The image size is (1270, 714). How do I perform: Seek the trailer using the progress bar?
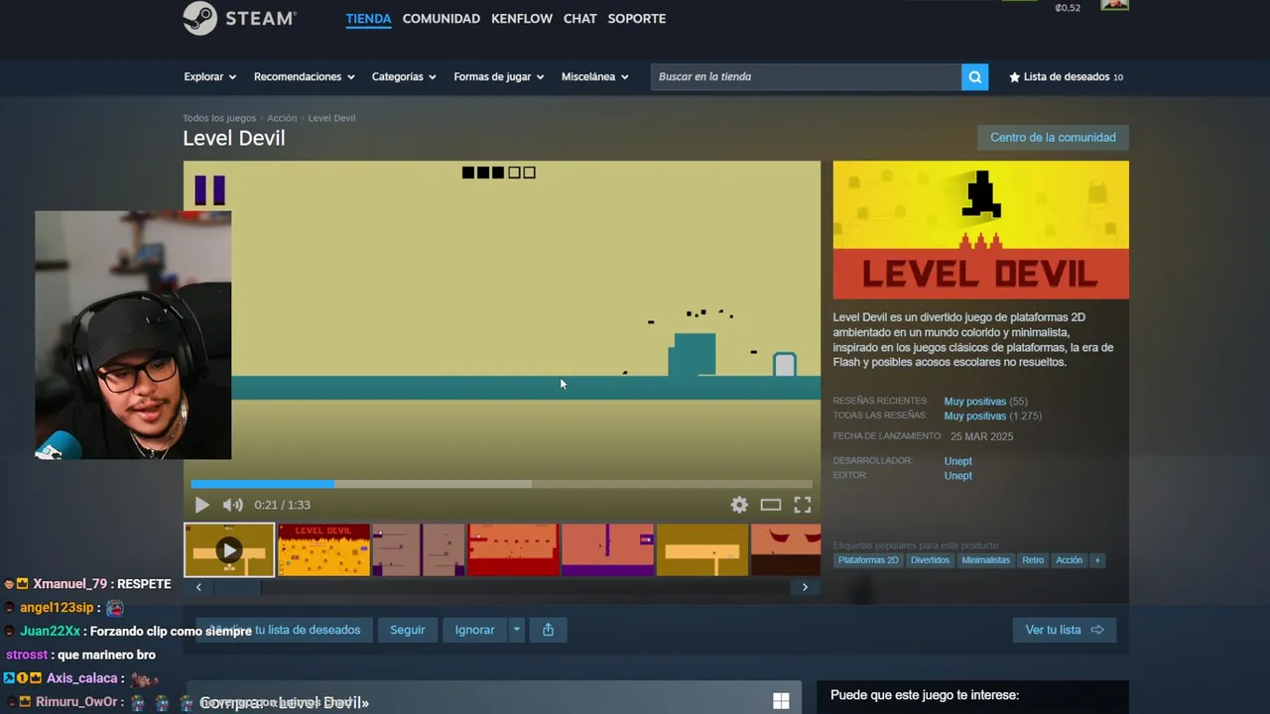[502, 484]
